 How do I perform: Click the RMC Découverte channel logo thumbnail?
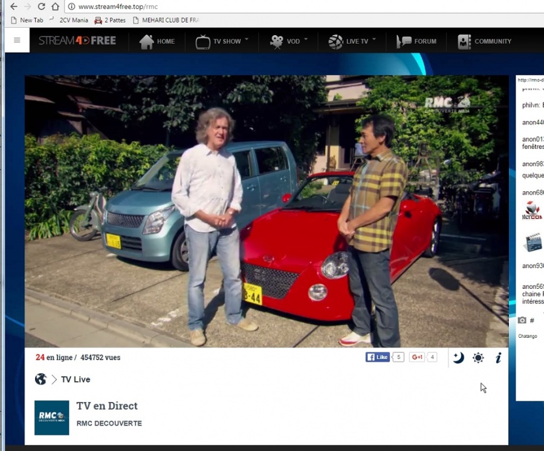click(52, 418)
